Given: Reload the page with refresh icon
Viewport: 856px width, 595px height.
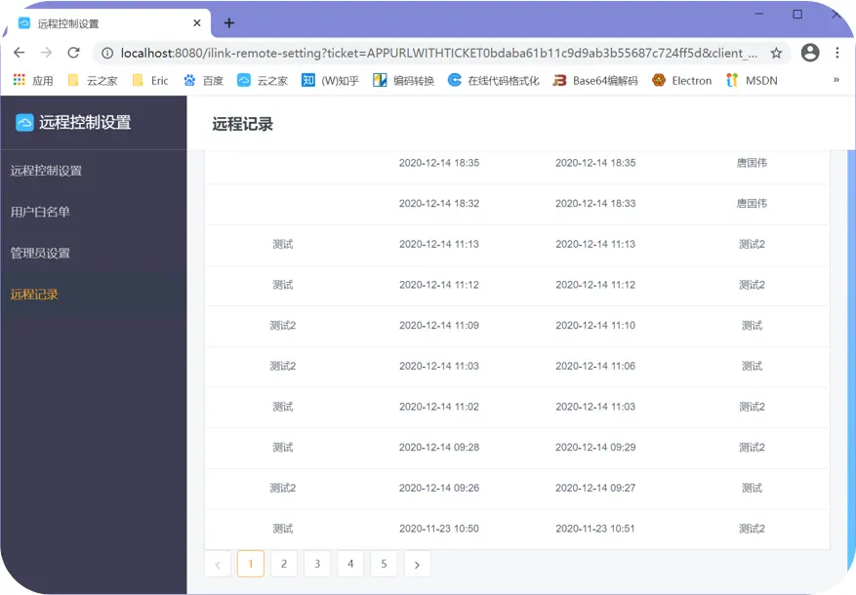Looking at the screenshot, I should [x=74, y=53].
